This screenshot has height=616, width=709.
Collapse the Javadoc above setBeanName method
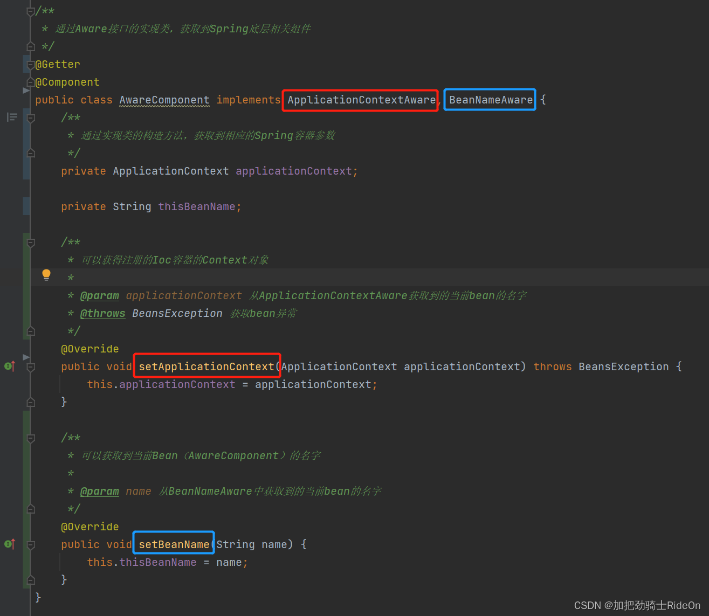click(x=31, y=438)
